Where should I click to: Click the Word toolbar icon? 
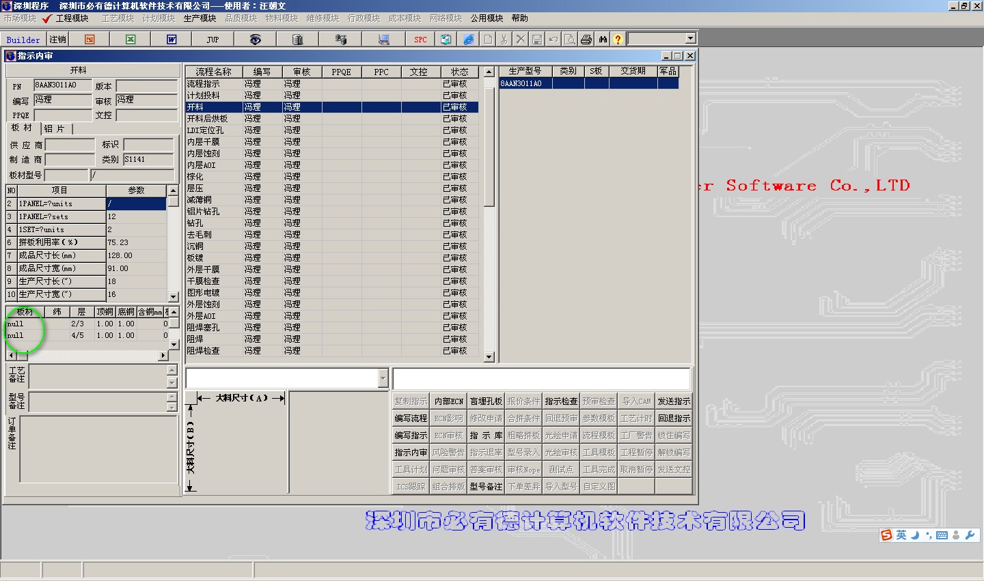(x=172, y=40)
